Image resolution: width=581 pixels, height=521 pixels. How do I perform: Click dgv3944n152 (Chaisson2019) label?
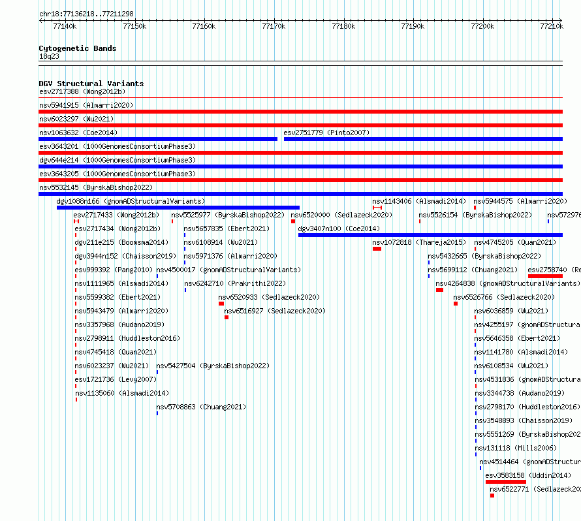[125, 256]
